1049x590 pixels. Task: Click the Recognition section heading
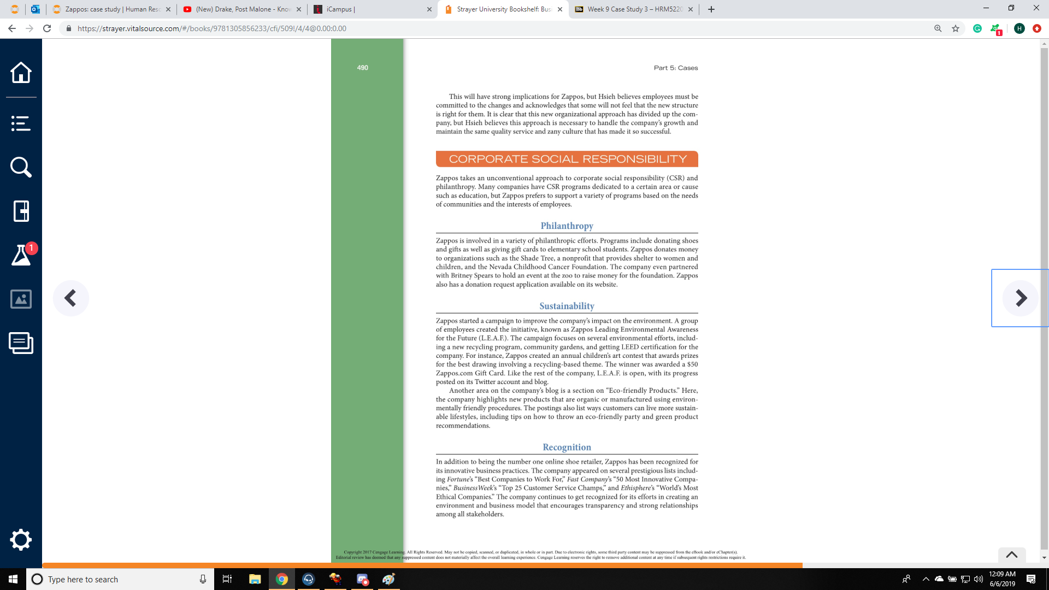pos(567,447)
